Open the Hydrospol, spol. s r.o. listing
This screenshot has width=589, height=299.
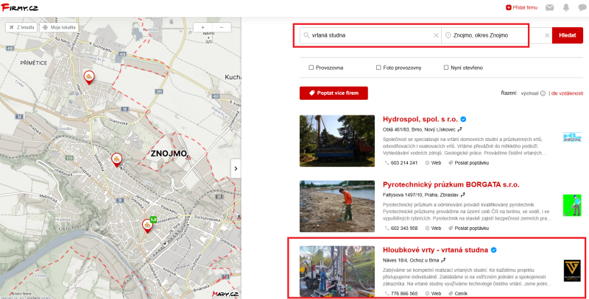pos(420,119)
